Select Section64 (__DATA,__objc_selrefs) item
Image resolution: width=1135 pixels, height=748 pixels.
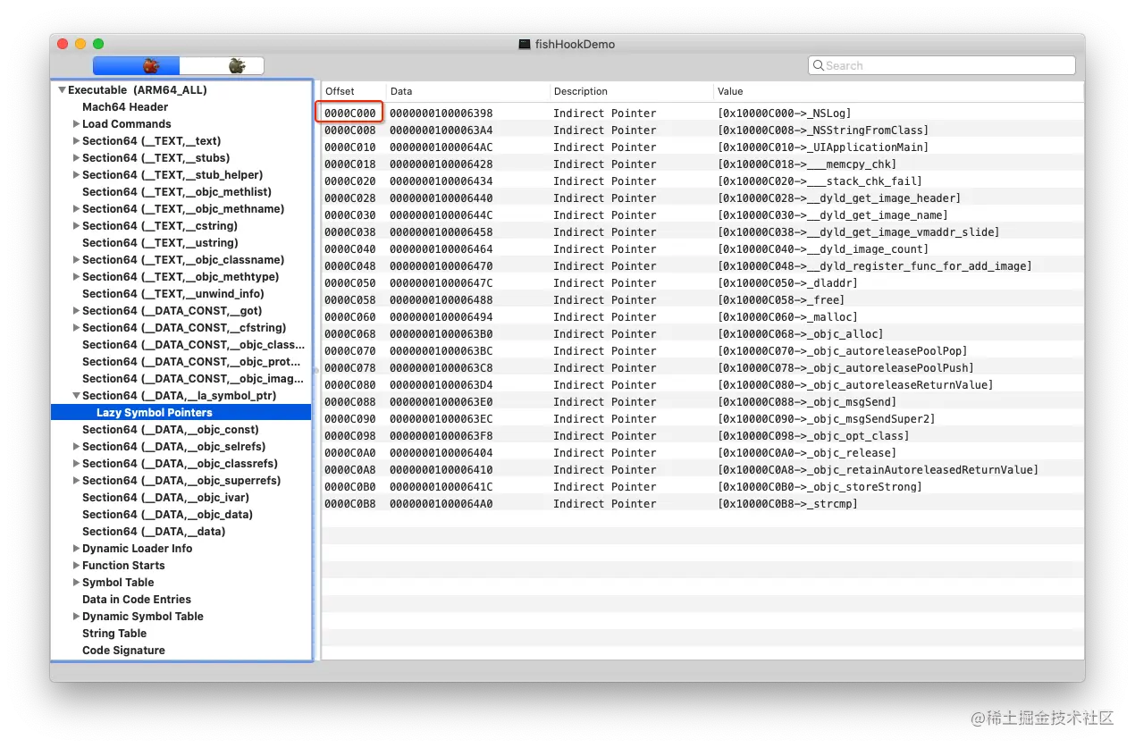[173, 447]
